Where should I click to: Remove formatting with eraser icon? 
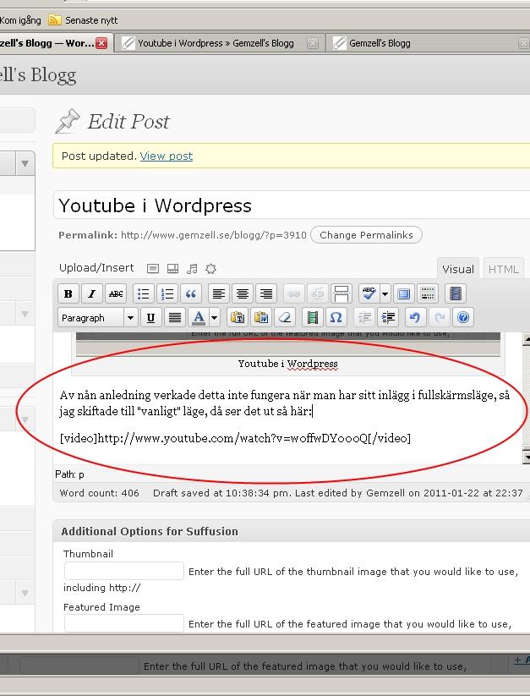(x=285, y=318)
